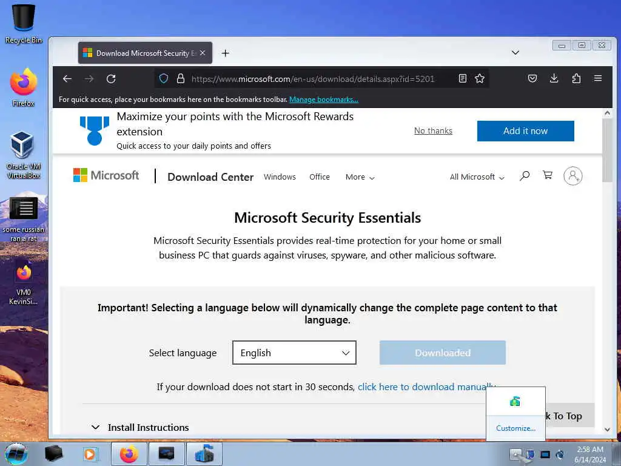Screen dimensions: 621x466
Task: Open the extensions puzzle icon
Action: 576,78
